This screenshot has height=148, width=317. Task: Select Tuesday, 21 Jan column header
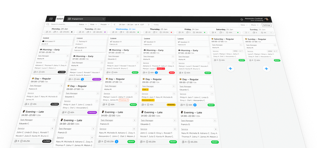coord(93,29)
